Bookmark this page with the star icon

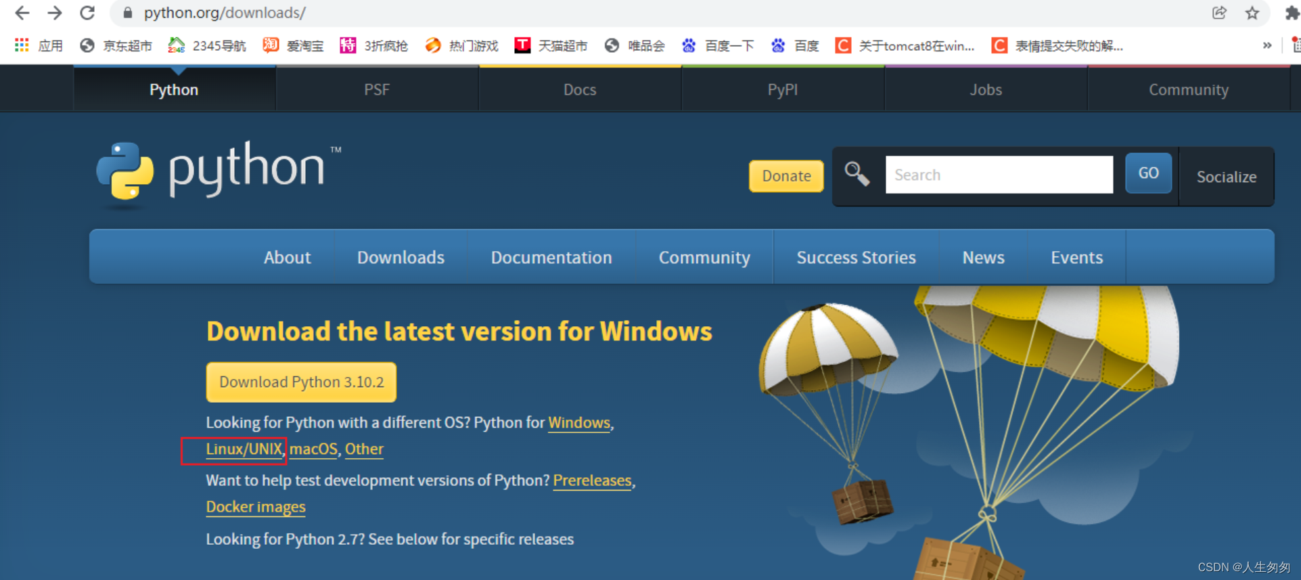(x=1252, y=13)
